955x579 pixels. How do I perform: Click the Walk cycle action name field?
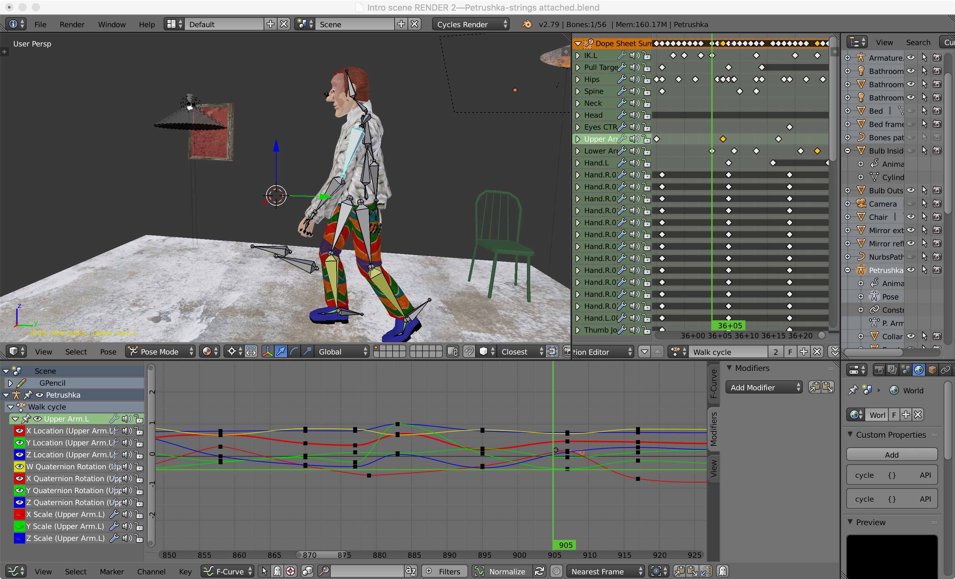728,352
